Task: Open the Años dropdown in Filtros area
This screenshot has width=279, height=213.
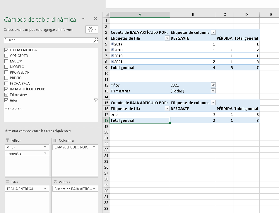Action: pyautogui.click(x=45, y=147)
